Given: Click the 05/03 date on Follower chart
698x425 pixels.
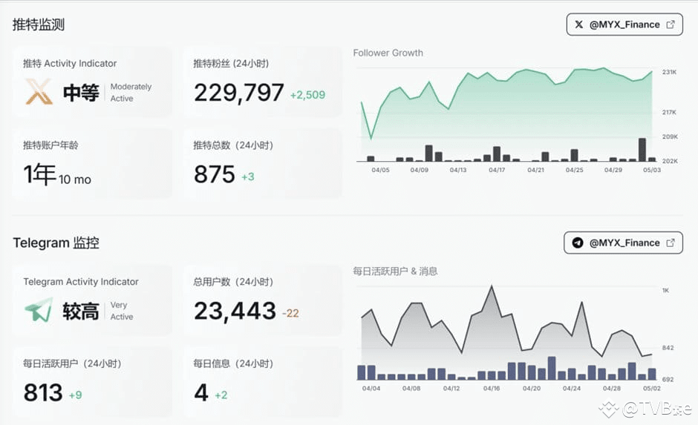Looking at the screenshot, I should (x=652, y=170).
